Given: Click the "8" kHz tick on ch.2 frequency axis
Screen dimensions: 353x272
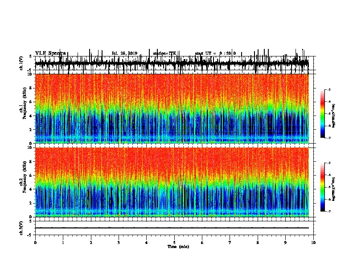Looking at the screenshot, I should [31, 162].
